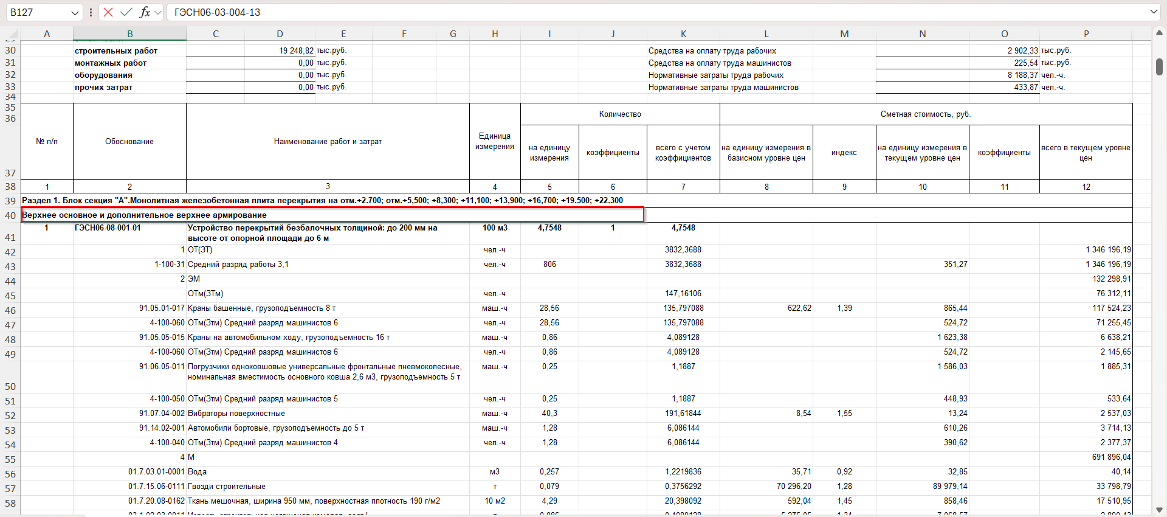
Task: Cancel the formula bar entry with the X icon
Action: pyautogui.click(x=108, y=12)
